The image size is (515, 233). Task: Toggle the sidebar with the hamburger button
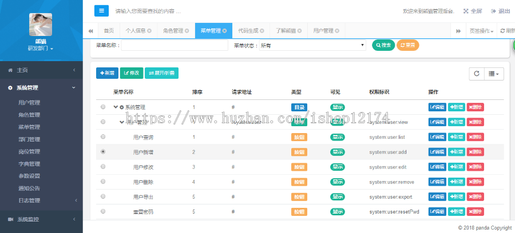101,11
